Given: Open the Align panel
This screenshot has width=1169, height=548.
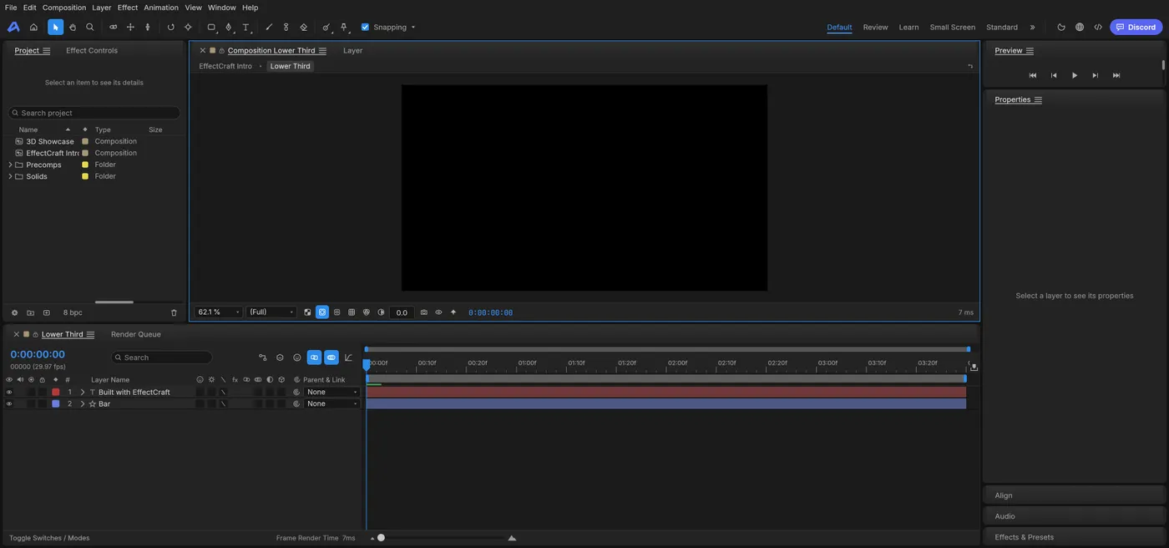Looking at the screenshot, I should [x=1074, y=495].
